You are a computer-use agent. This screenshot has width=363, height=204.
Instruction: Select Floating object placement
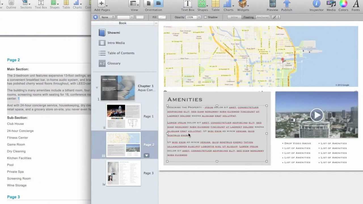click(x=248, y=17)
